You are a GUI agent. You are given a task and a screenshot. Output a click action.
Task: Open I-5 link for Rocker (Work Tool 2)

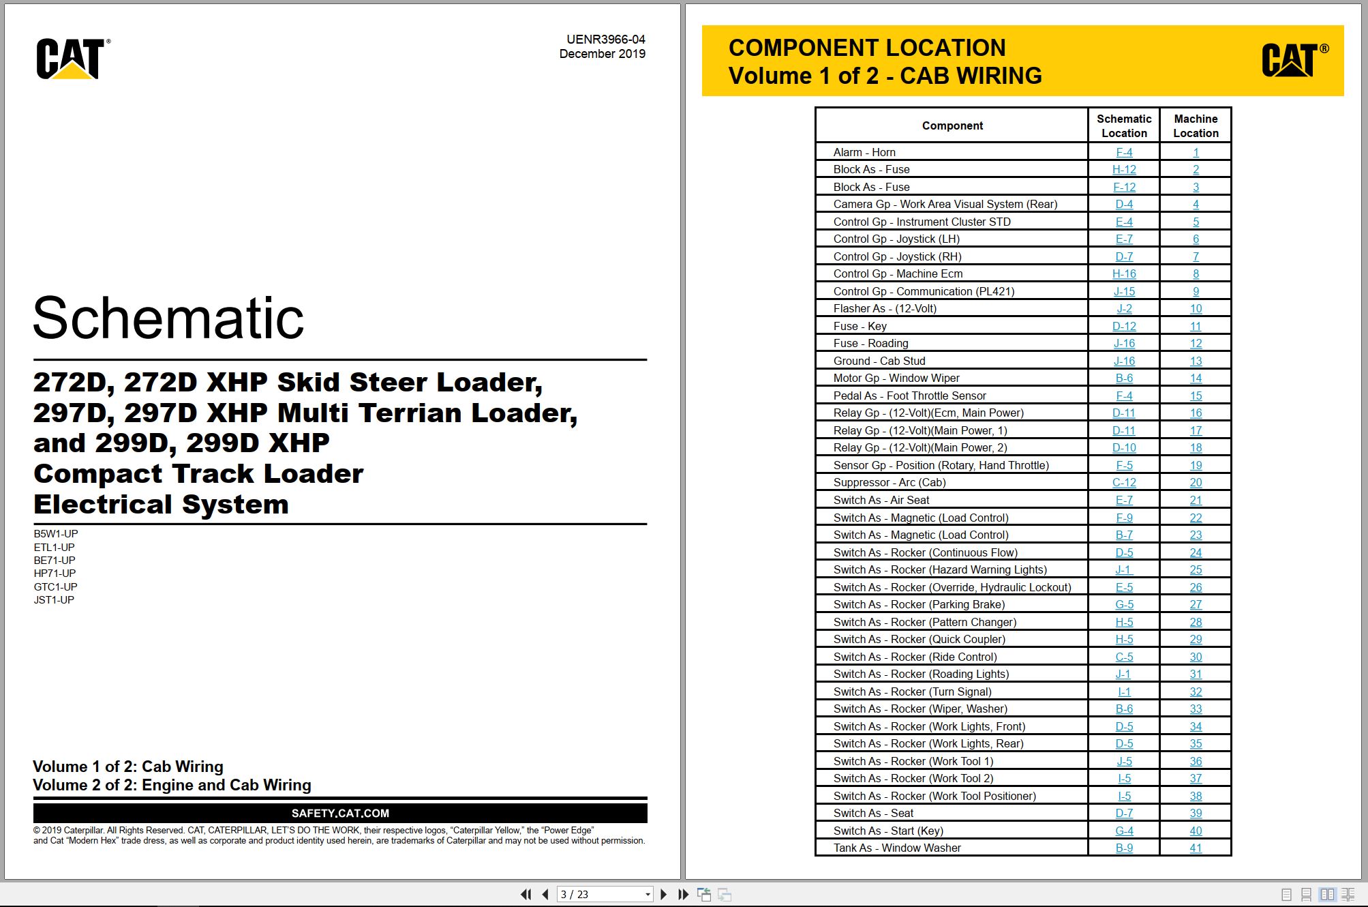click(x=1124, y=778)
